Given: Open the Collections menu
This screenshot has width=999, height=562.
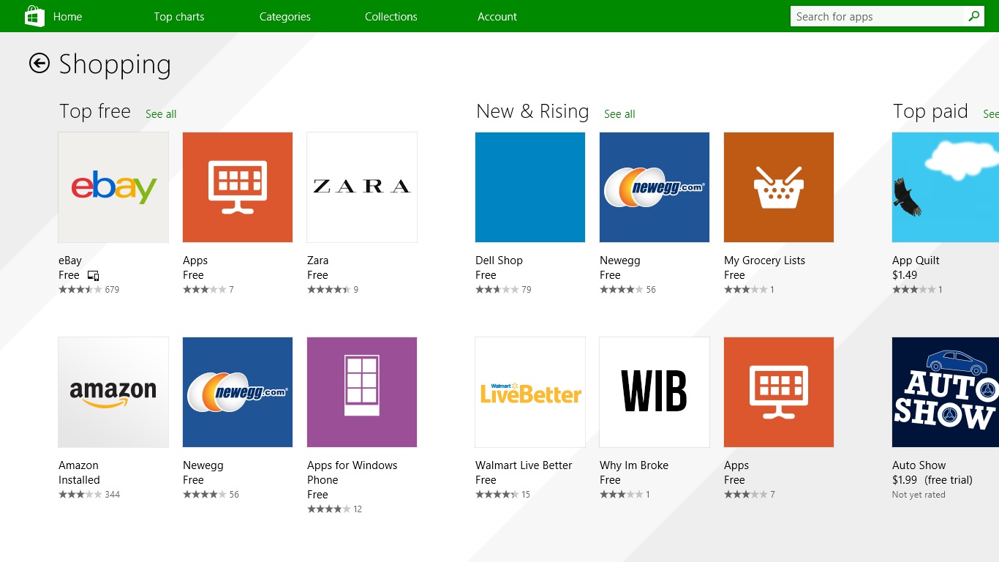Looking at the screenshot, I should pos(391,16).
